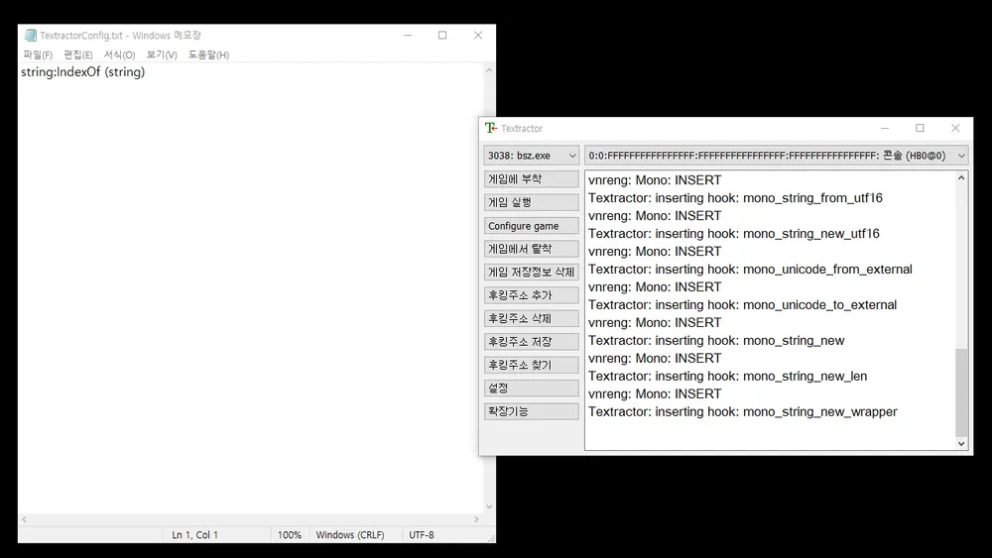Click the 게임에 부착 button
992x558 pixels.
point(532,178)
